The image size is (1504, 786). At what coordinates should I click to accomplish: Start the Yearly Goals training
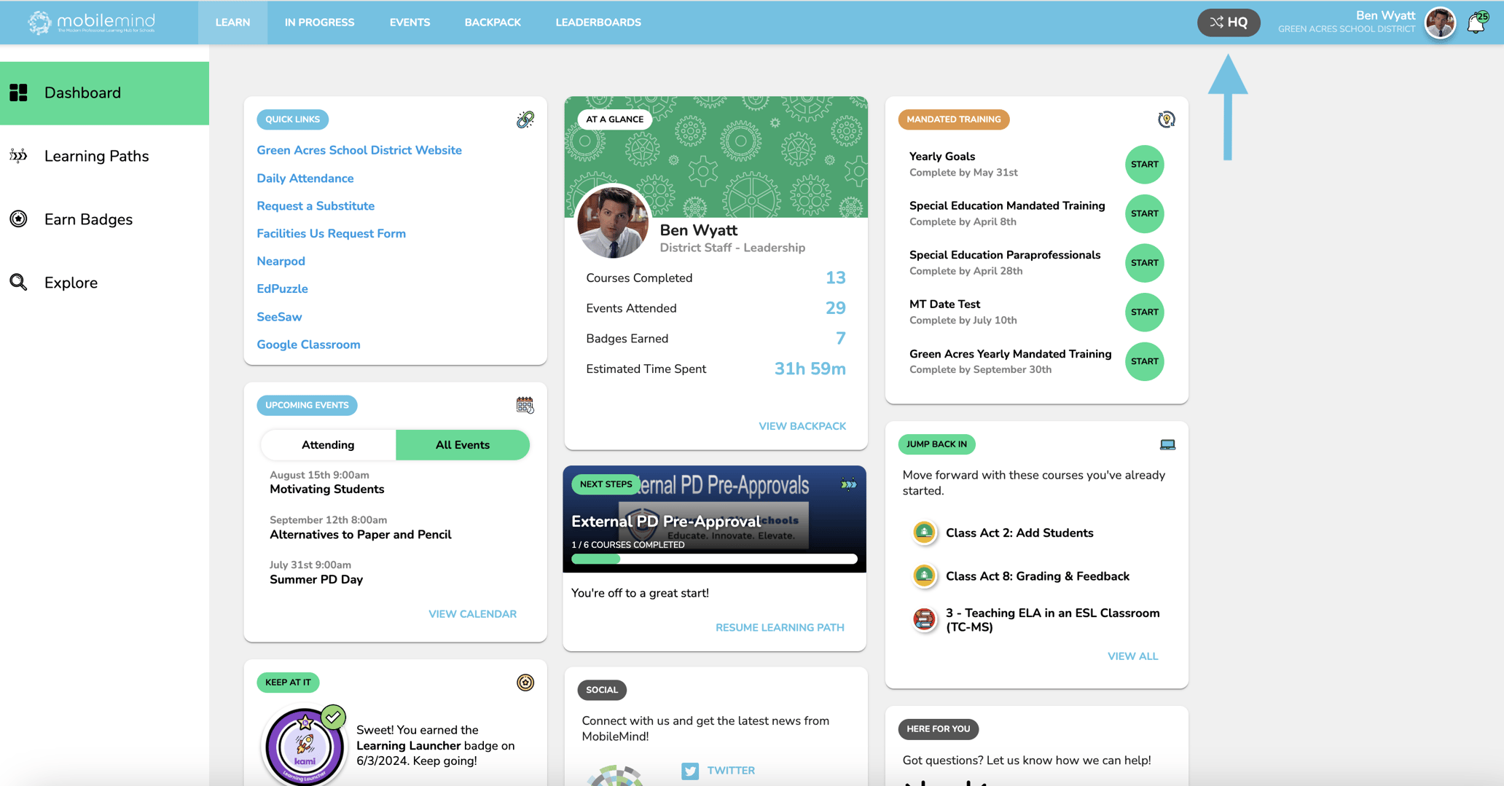pos(1144,165)
